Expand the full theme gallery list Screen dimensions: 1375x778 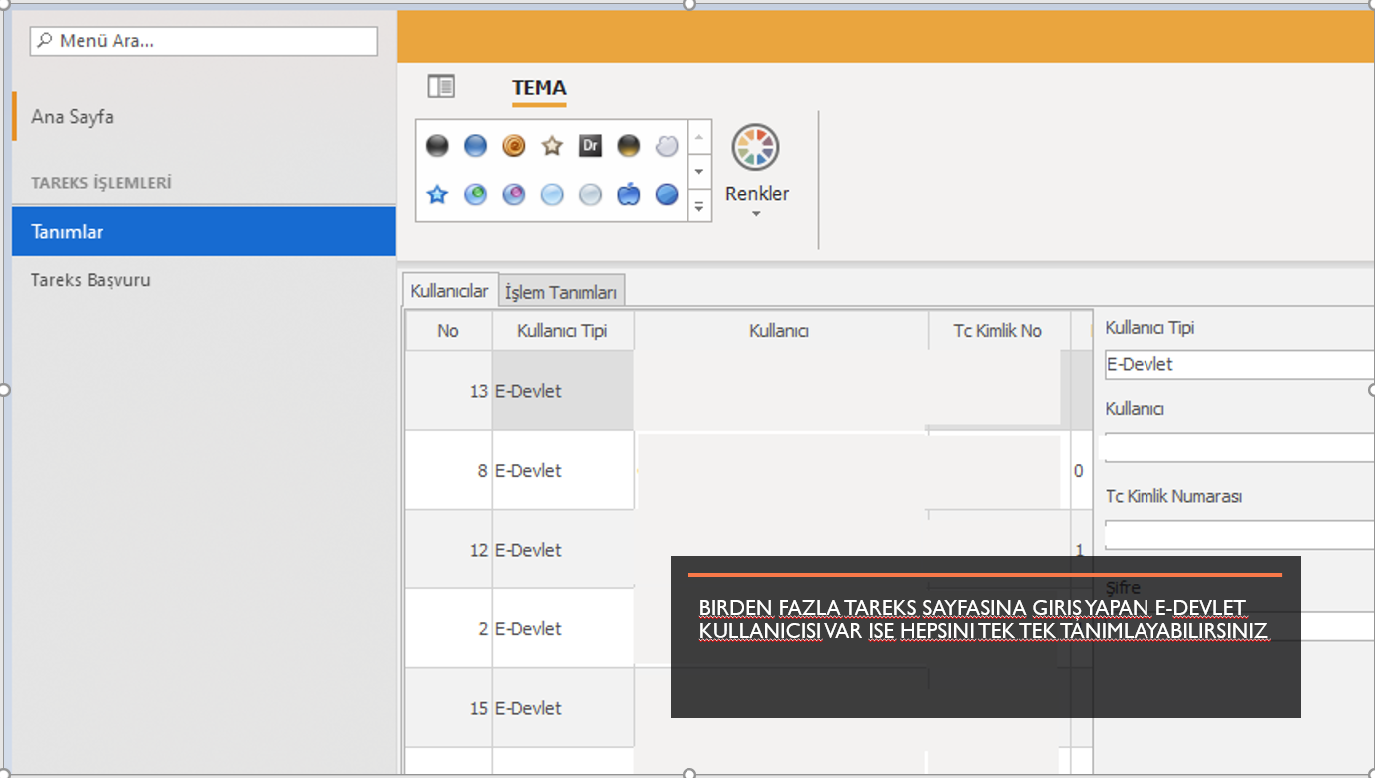(x=699, y=205)
